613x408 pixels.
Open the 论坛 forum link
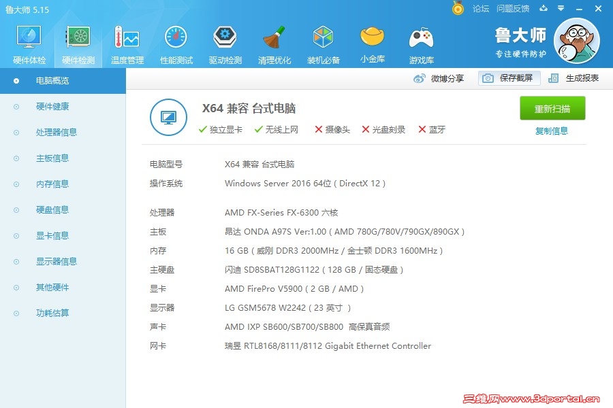[480, 9]
